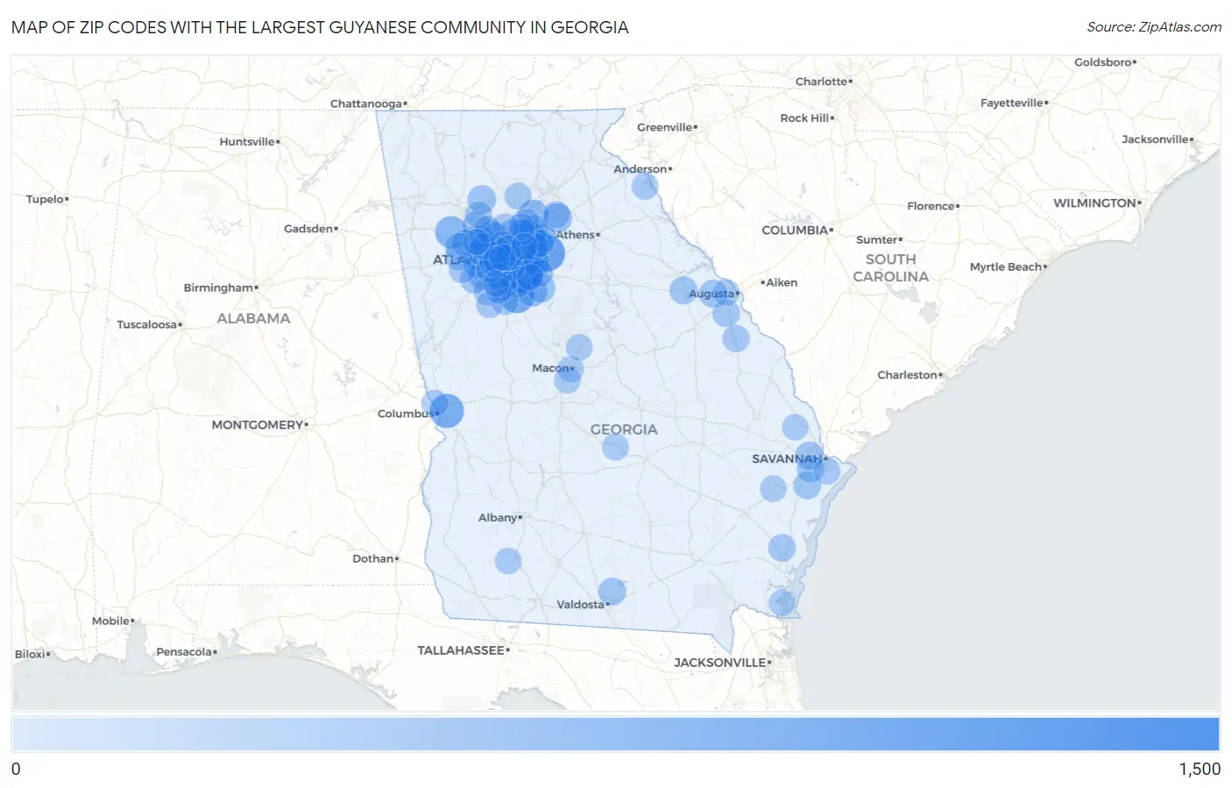This screenshot has height=788, width=1232.
Task: Click the Gadsden label
Action: tap(309, 229)
